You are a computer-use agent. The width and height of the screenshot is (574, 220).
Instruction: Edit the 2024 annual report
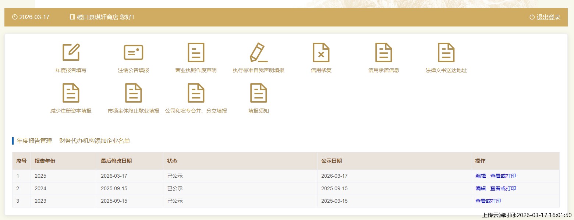coord(481,188)
